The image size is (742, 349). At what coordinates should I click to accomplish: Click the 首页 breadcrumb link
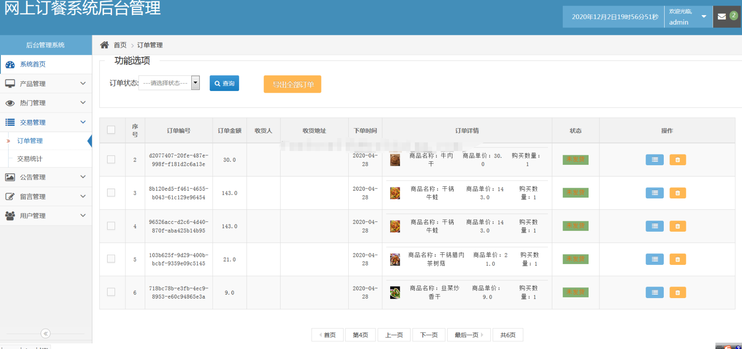pyautogui.click(x=120, y=45)
